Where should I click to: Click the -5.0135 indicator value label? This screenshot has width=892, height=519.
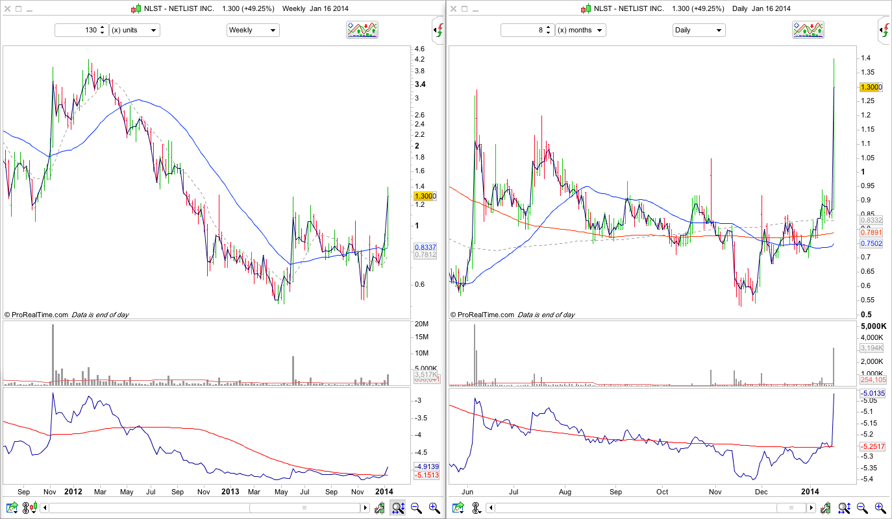[872, 393]
